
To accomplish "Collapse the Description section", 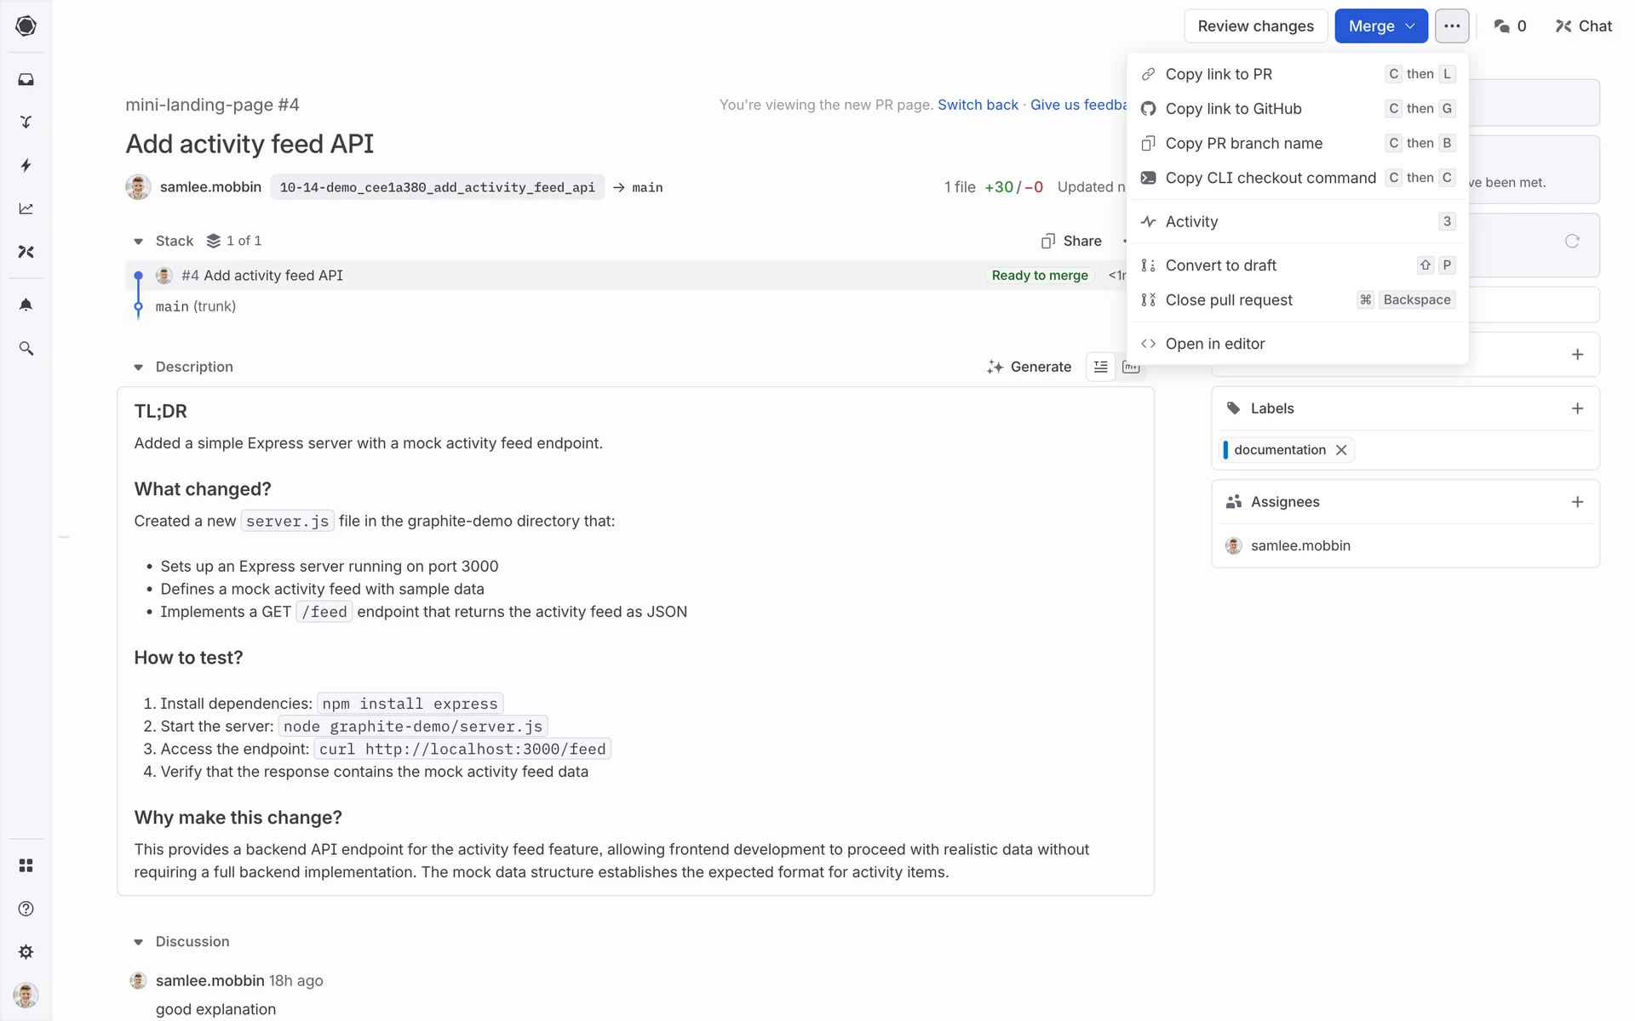I will (x=138, y=368).
